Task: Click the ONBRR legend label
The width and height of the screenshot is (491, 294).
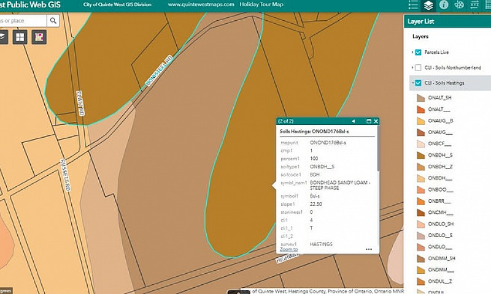Action: 439,201
